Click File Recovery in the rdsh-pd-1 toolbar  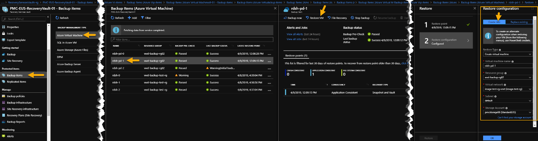337,18
